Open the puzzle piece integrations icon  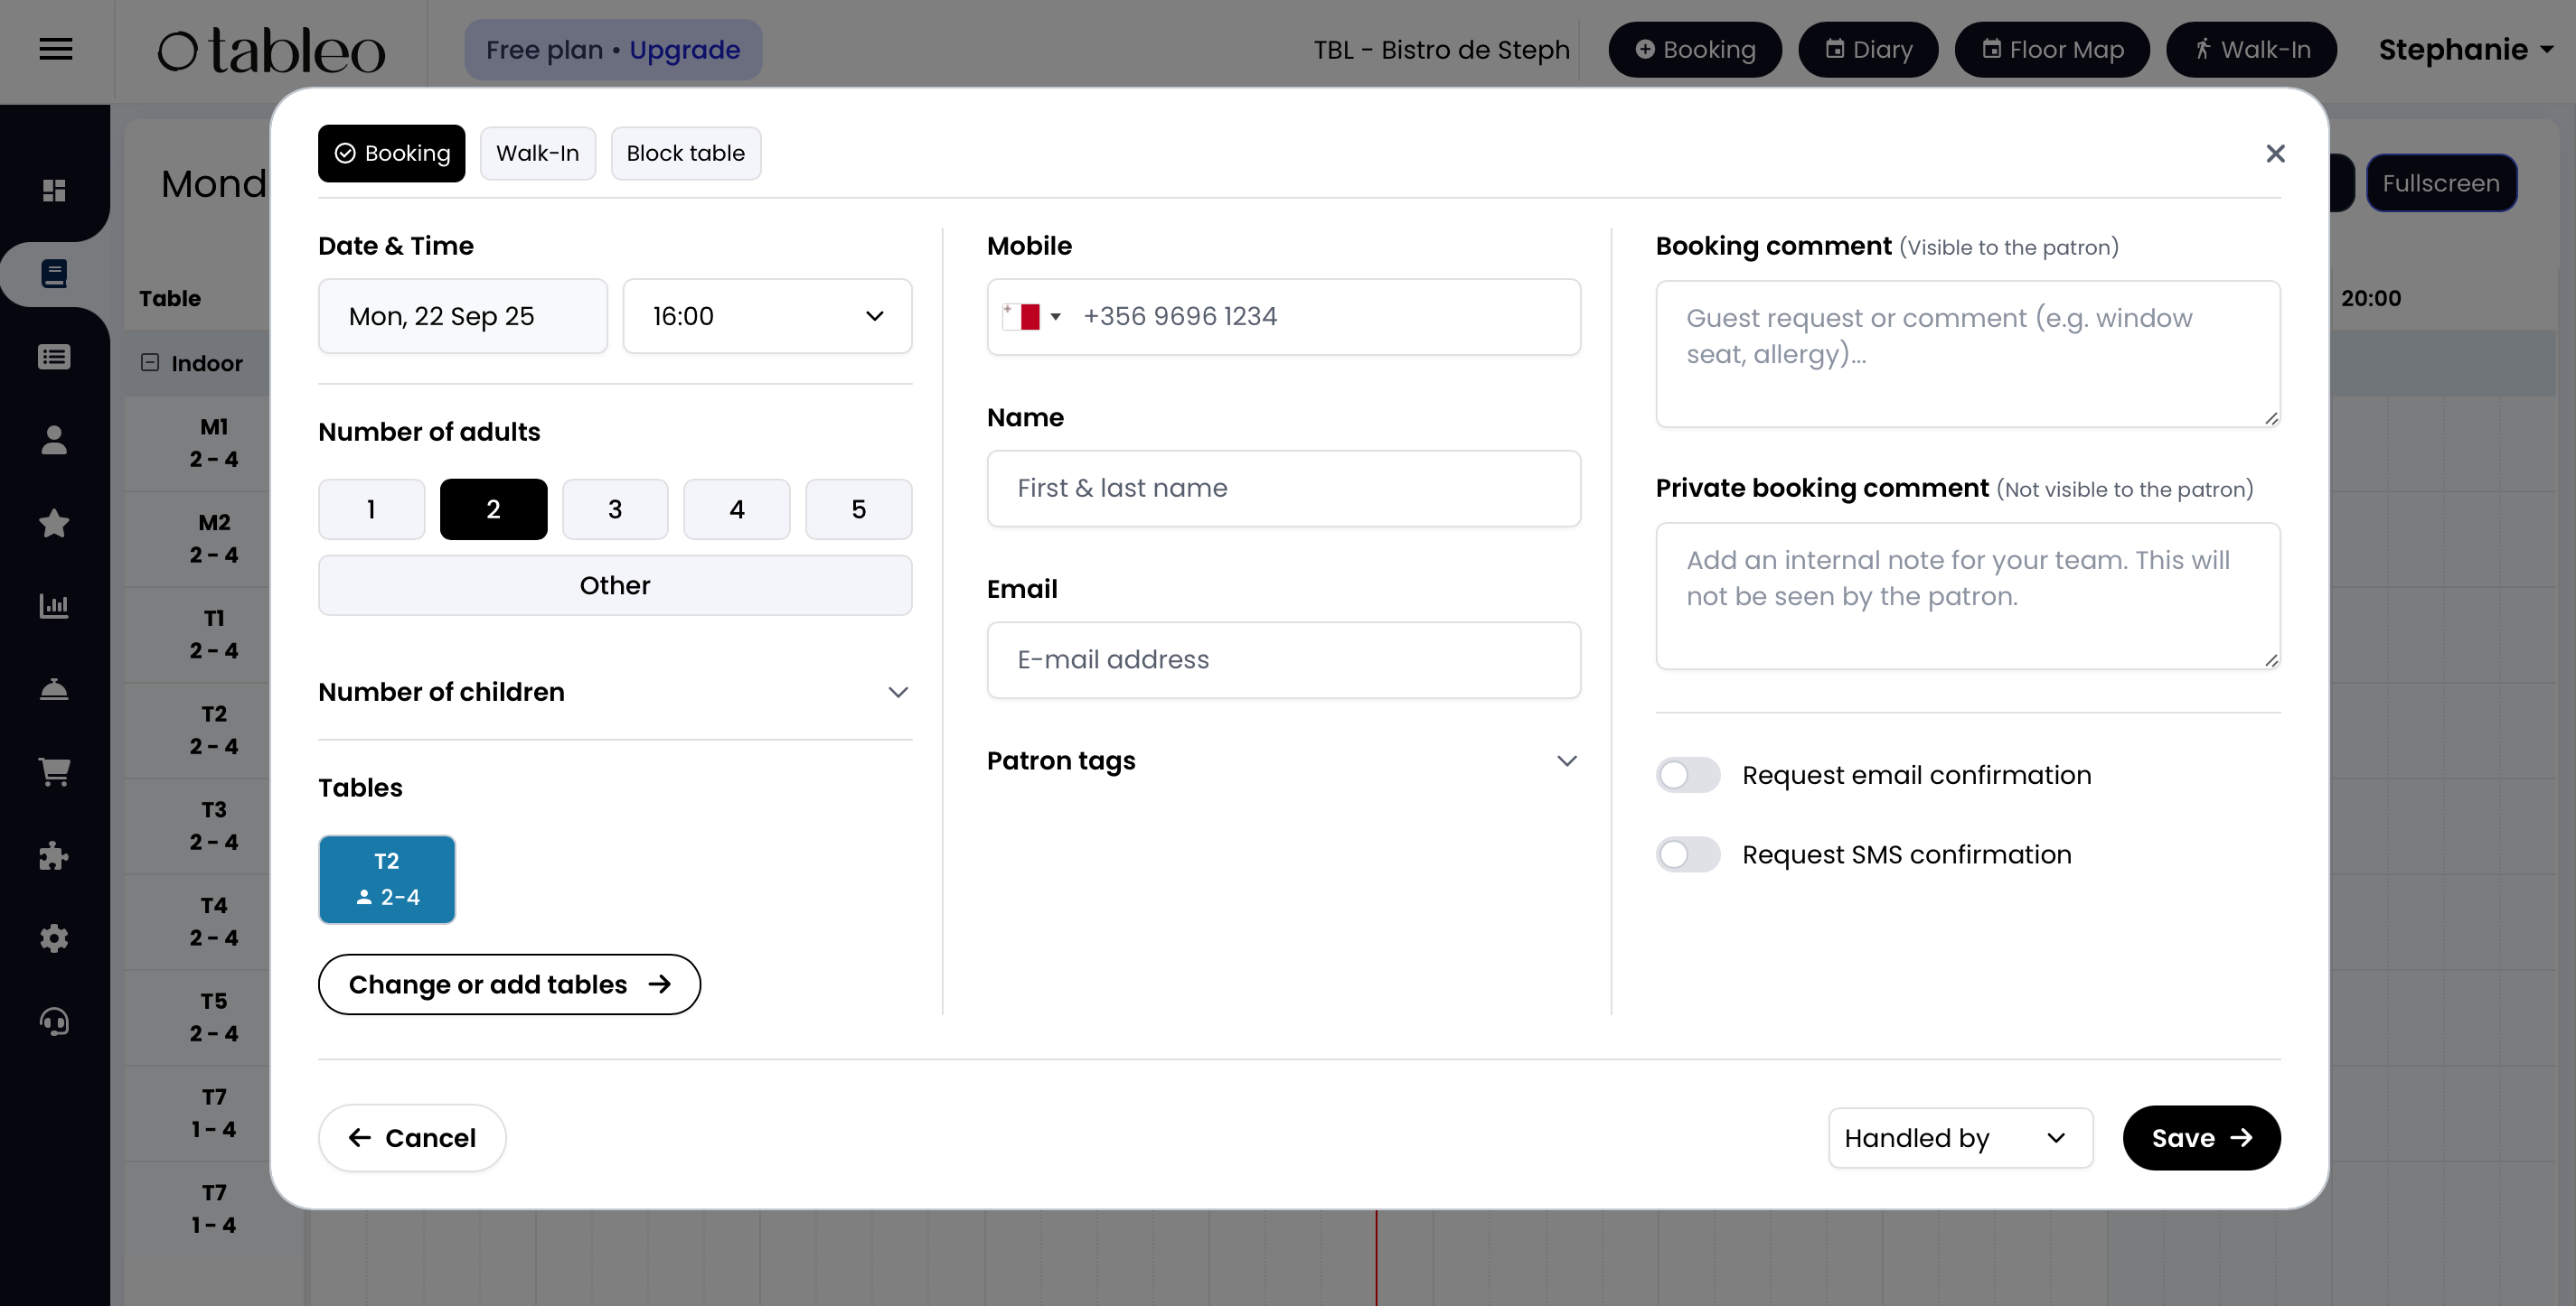(54, 855)
